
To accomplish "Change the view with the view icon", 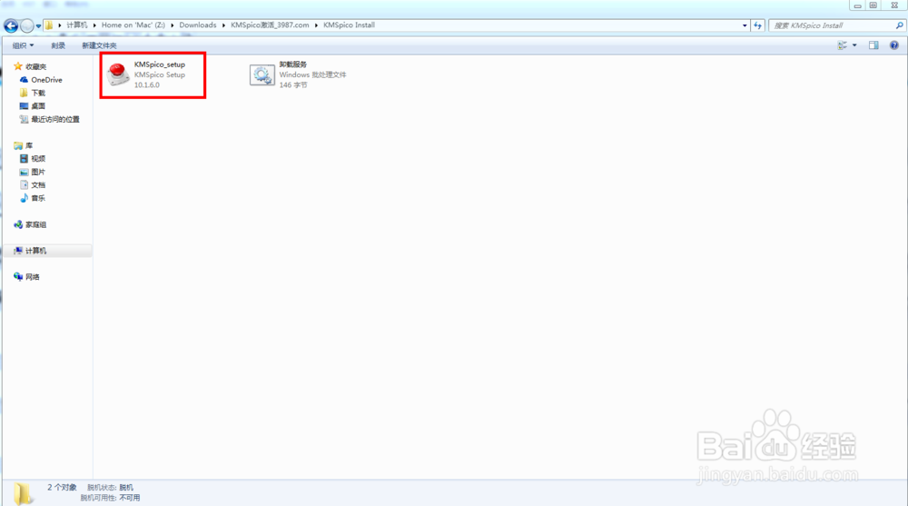I will pyautogui.click(x=843, y=45).
